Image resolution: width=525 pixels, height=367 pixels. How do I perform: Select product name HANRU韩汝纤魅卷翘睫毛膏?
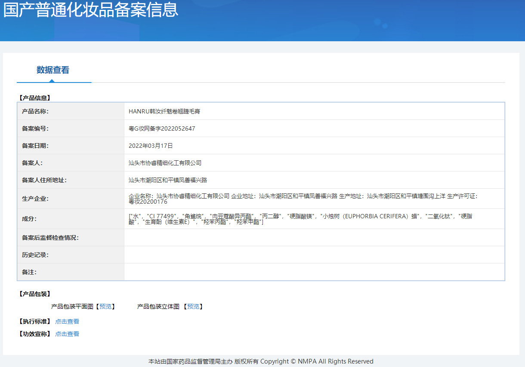(x=164, y=111)
